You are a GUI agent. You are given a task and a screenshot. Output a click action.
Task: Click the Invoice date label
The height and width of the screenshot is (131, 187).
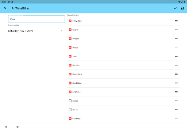pos(14,25)
